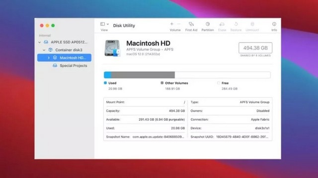Click the Snapshot UUID value
The height and width of the screenshot is (178, 318).
click(x=242, y=137)
